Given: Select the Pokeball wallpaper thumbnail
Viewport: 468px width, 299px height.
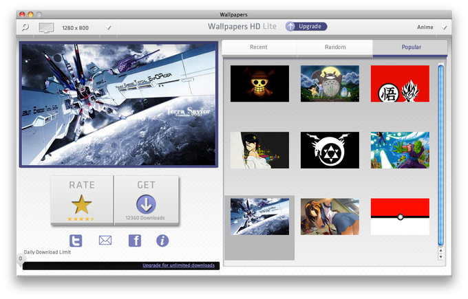Looking at the screenshot, I should (x=400, y=217).
